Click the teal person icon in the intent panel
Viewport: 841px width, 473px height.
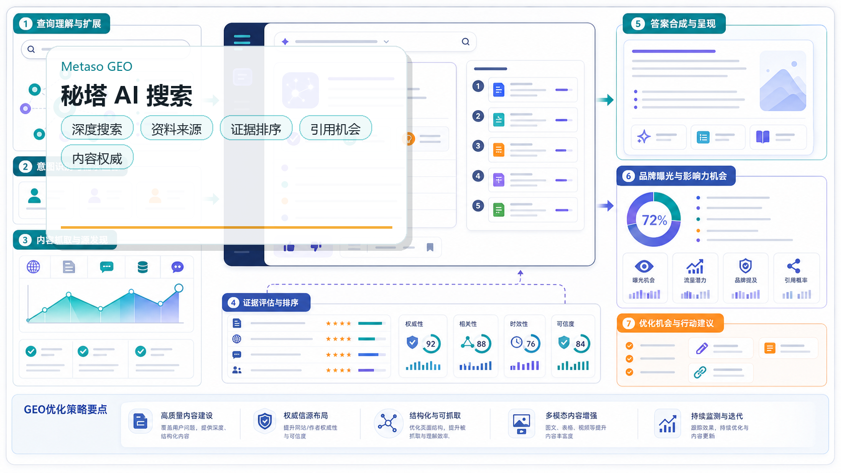[x=34, y=196]
